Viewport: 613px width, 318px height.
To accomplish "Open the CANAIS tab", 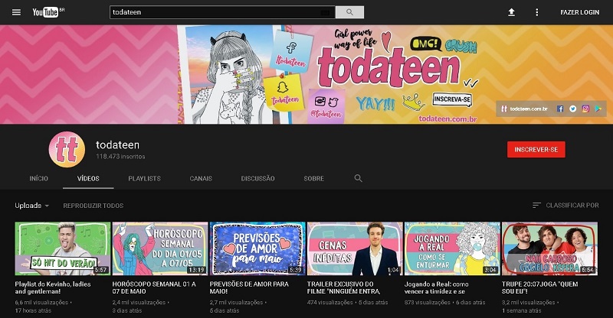I will 201,178.
